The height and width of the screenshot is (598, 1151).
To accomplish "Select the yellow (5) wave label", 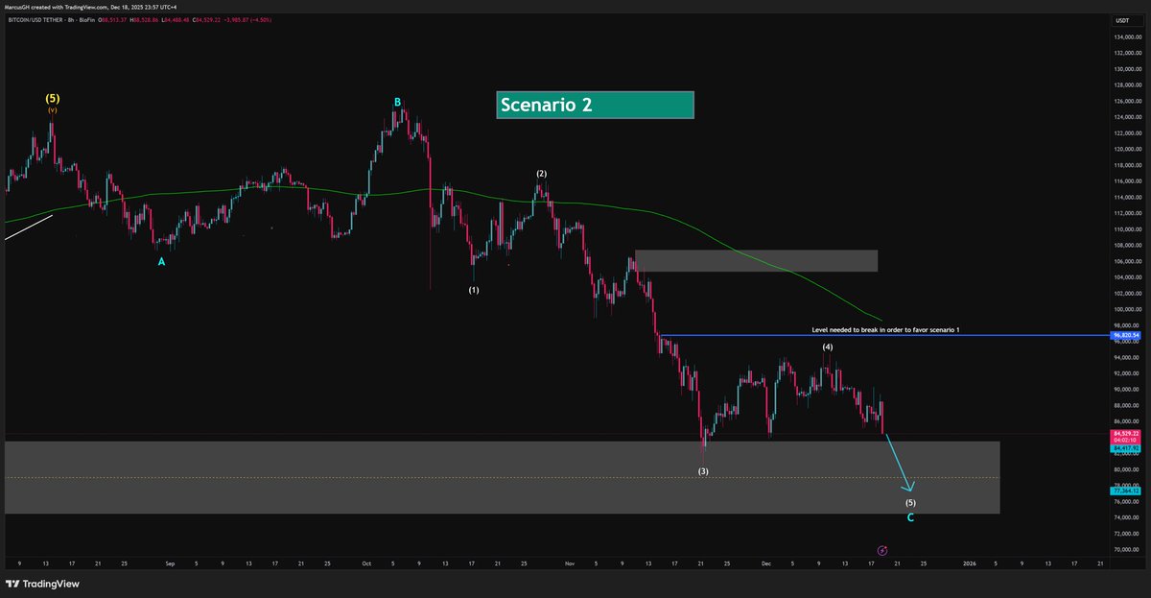I will pos(52,98).
